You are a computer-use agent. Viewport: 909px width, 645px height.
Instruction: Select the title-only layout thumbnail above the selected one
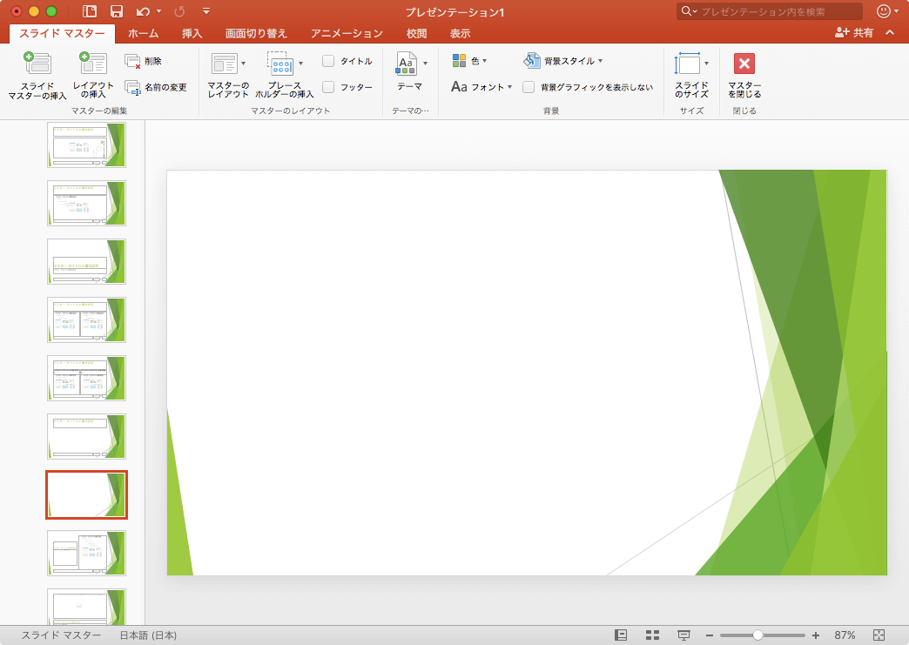(x=86, y=436)
